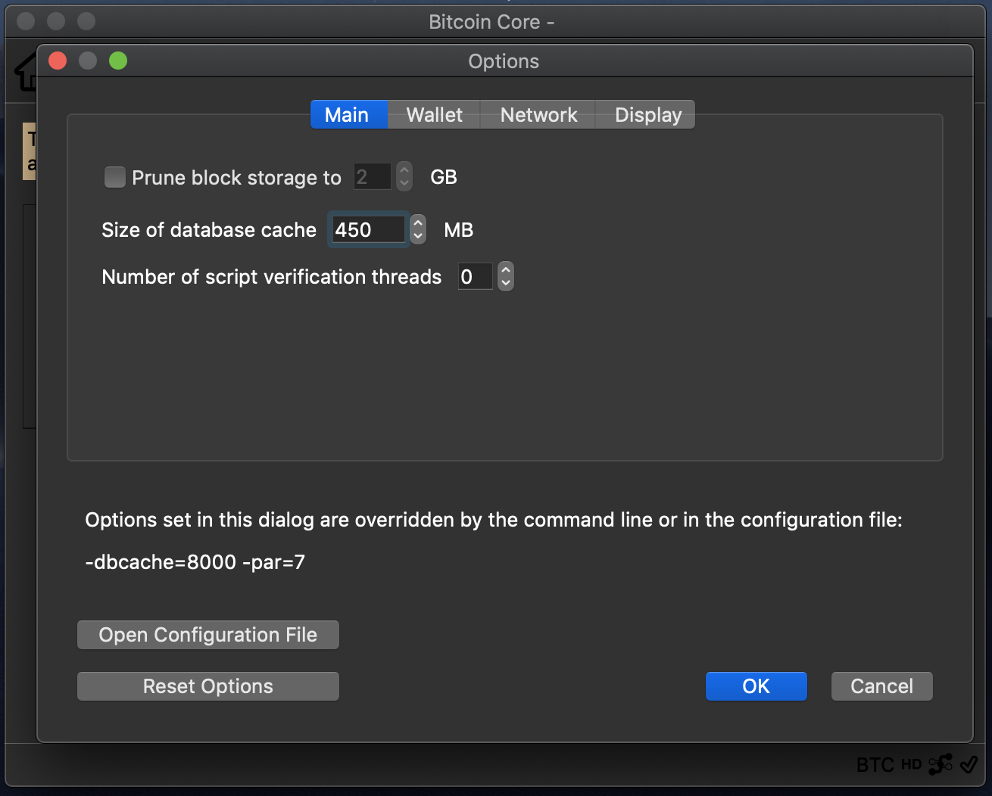Click the sync checkmark icon in status bar

point(969,764)
